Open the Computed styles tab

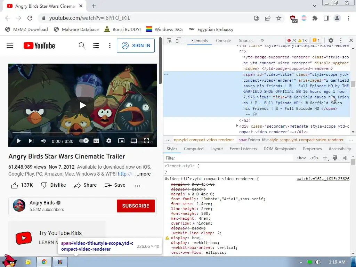[194, 149]
